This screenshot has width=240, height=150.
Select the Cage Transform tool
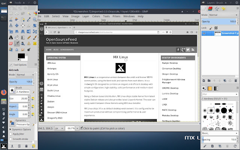coord(35,31)
